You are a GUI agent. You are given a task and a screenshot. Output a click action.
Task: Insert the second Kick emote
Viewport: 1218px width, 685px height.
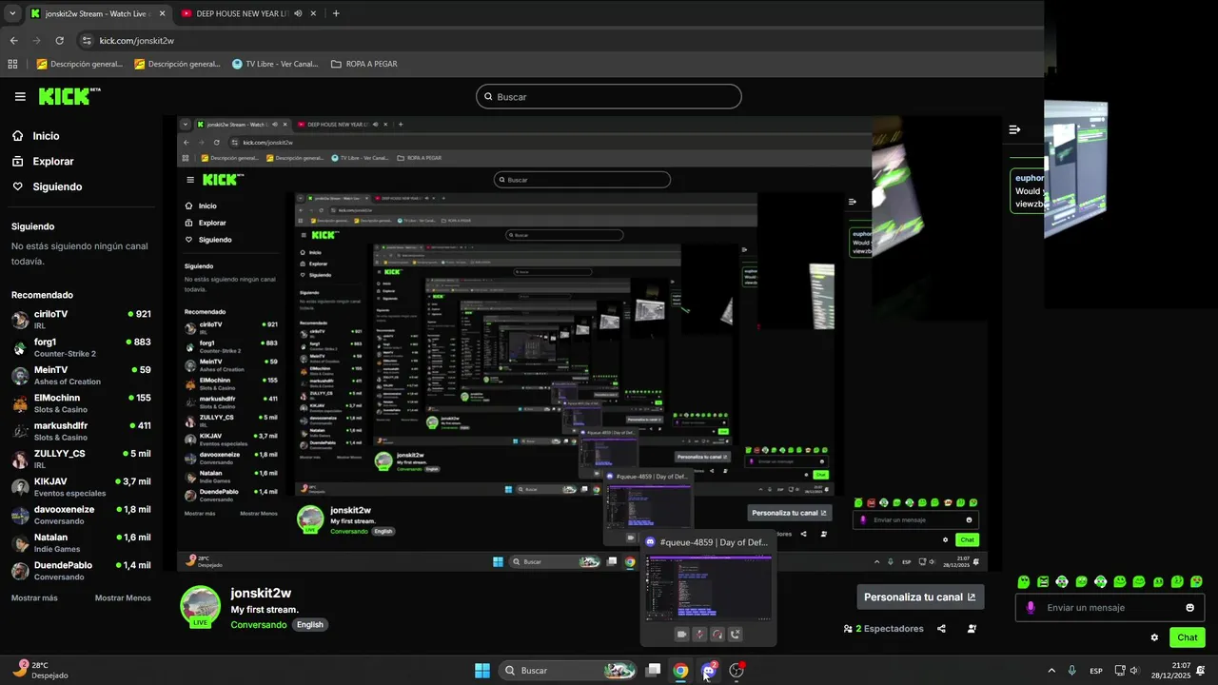[x=1043, y=581]
